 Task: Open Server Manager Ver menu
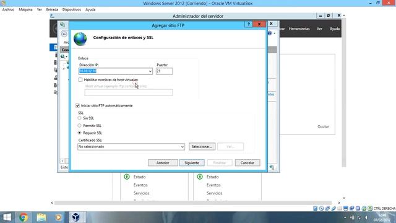pos(319,29)
